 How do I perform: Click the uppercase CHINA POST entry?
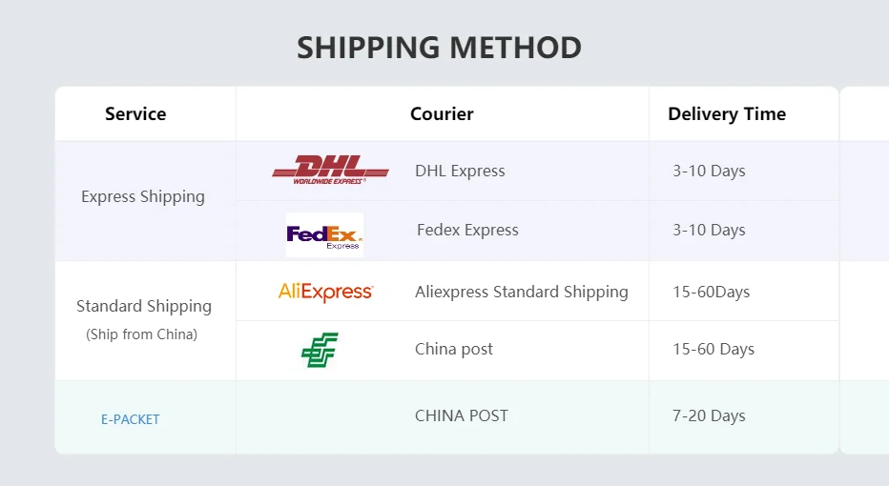(x=462, y=415)
